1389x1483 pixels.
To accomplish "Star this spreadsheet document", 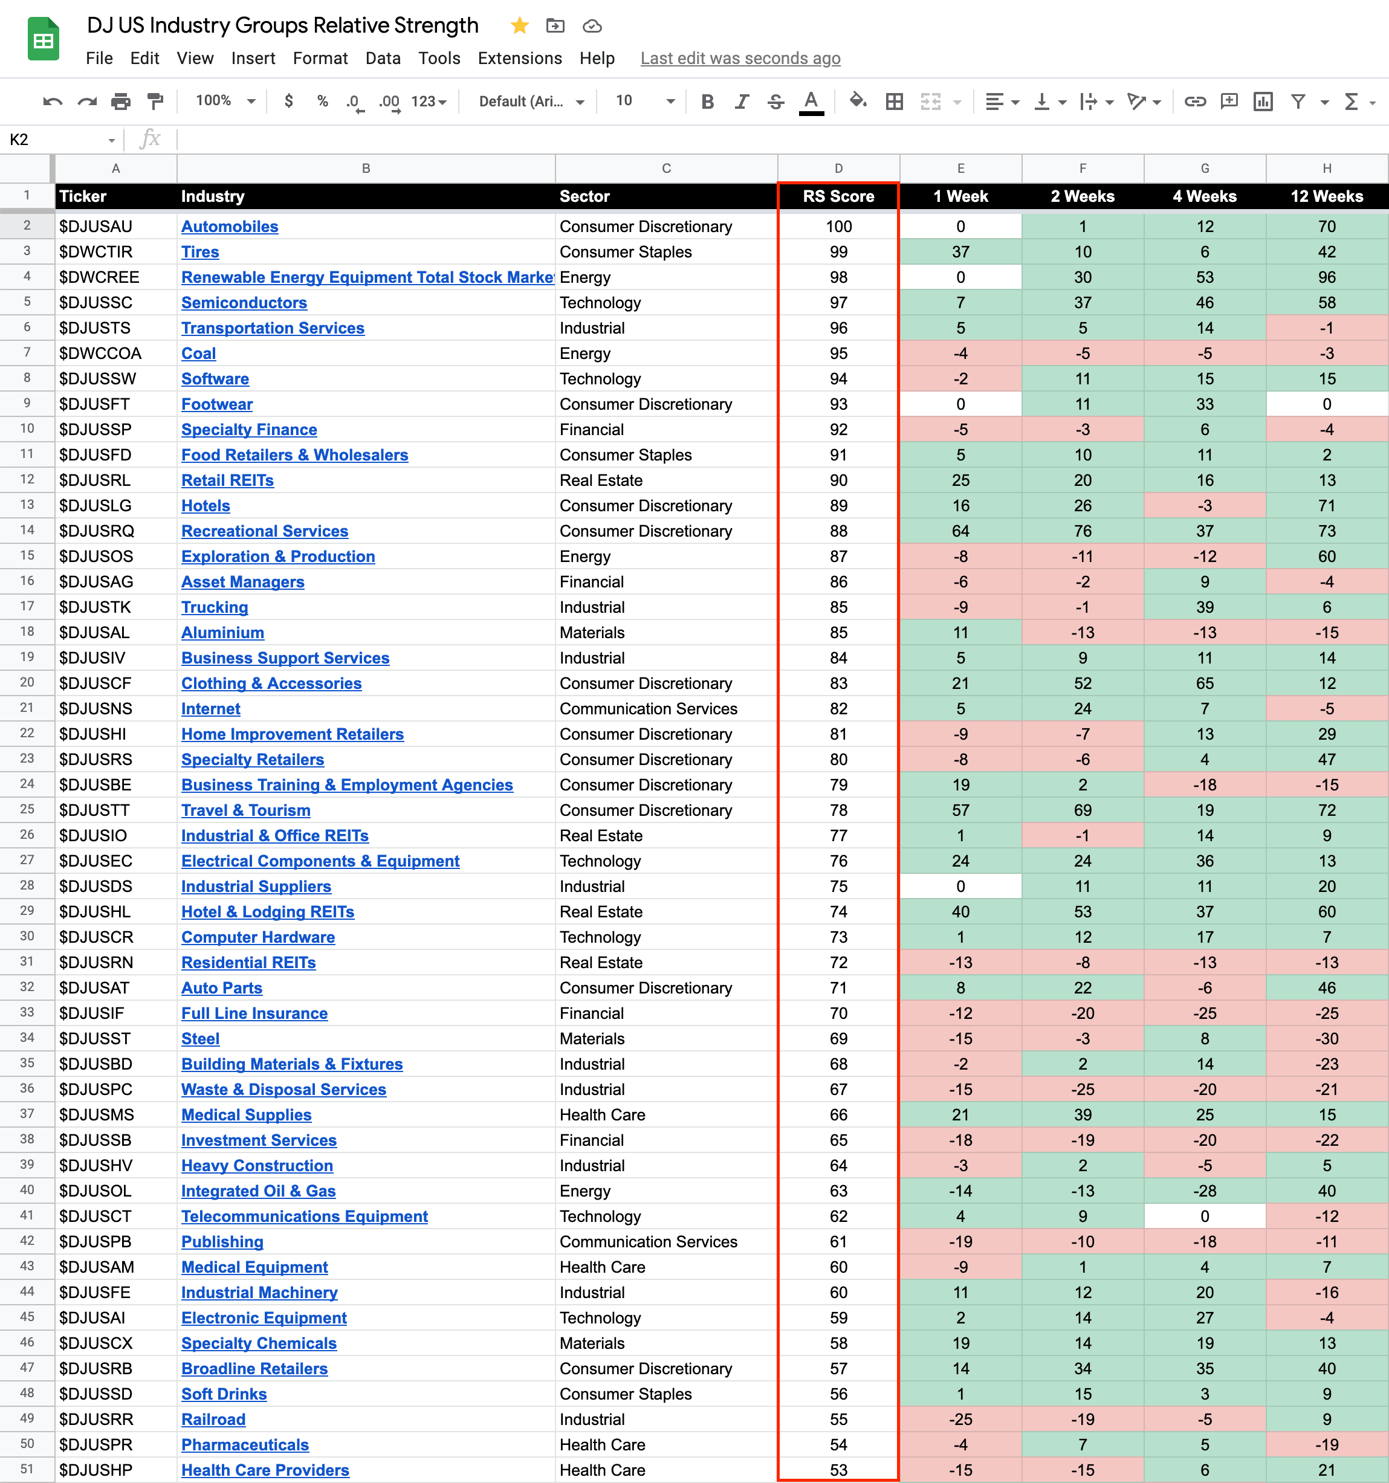I will coord(519,26).
